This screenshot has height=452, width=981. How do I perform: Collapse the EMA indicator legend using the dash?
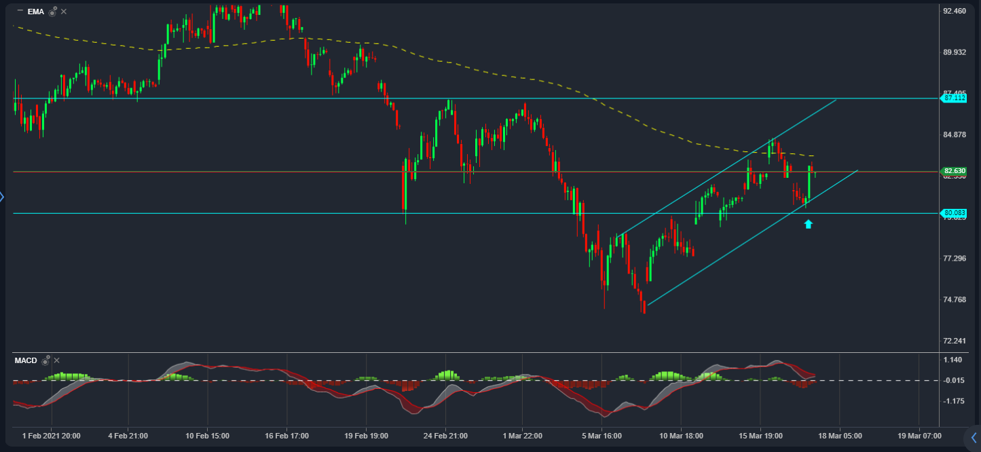click(20, 11)
